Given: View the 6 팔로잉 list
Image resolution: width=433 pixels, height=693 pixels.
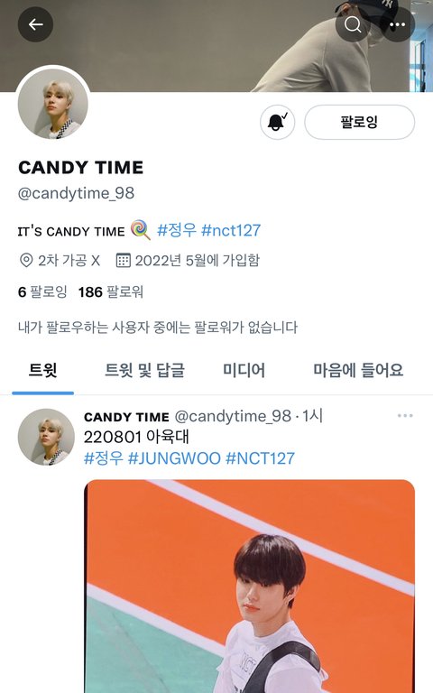Looking at the screenshot, I should pos(42,291).
